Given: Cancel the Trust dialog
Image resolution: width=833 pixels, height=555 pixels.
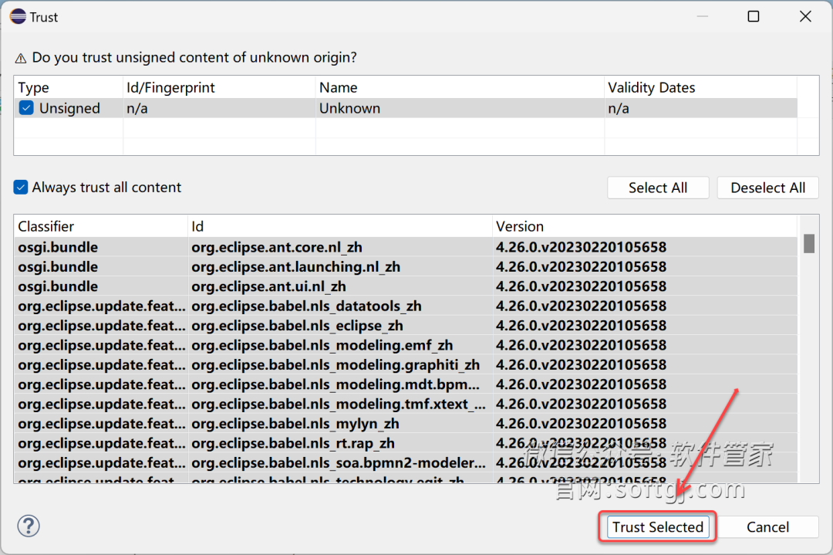Looking at the screenshot, I should pyautogui.click(x=767, y=526).
